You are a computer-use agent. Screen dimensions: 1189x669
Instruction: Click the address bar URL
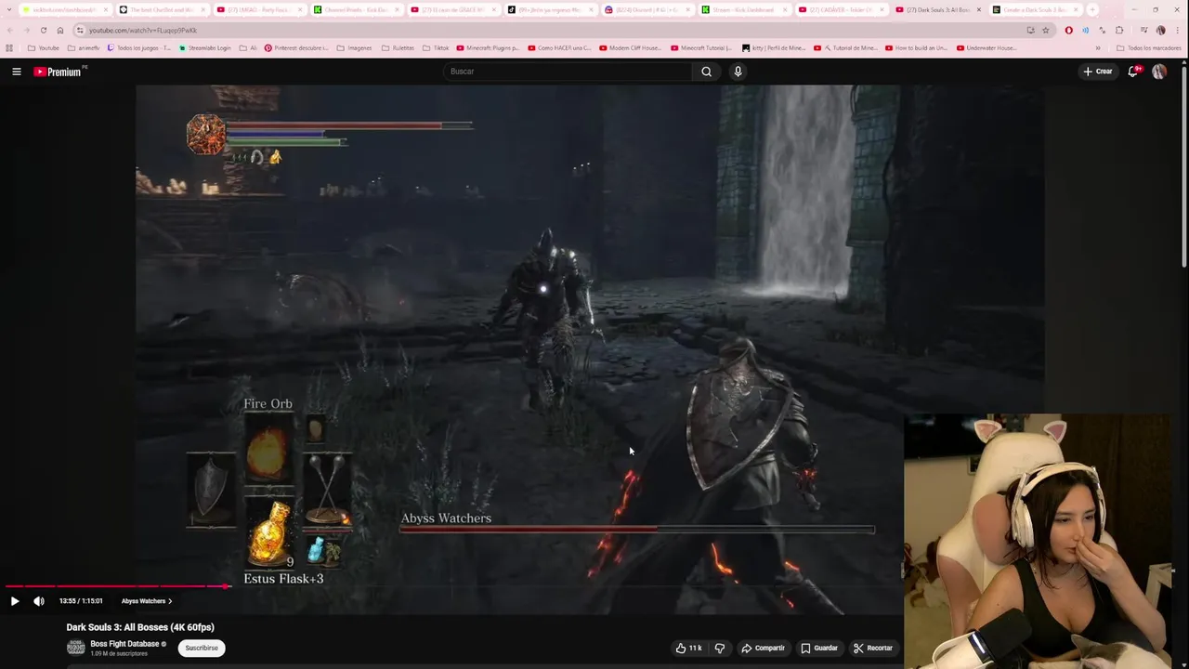click(x=142, y=30)
